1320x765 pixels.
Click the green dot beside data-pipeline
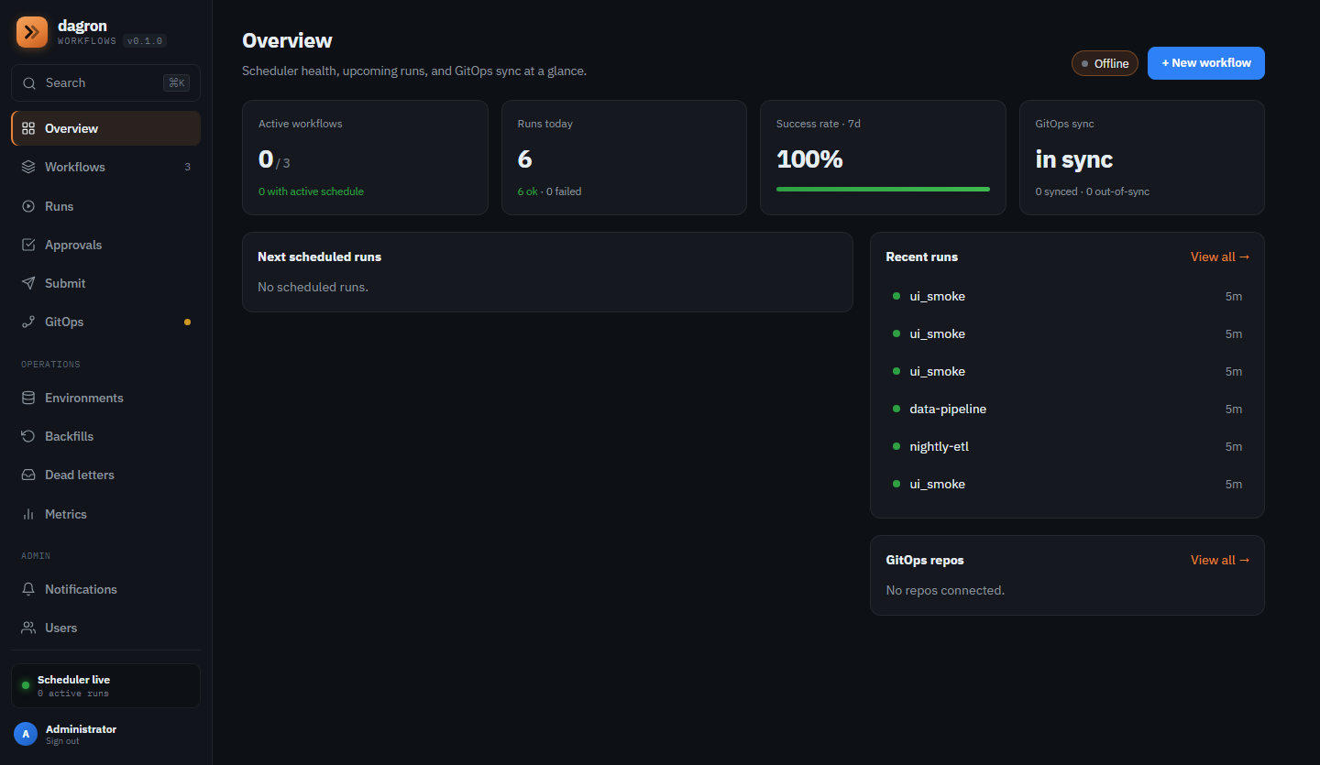(x=896, y=409)
